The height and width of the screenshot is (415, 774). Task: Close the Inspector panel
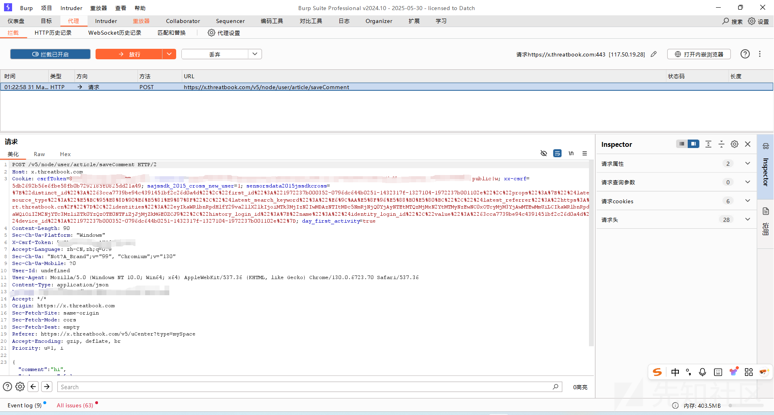(748, 144)
